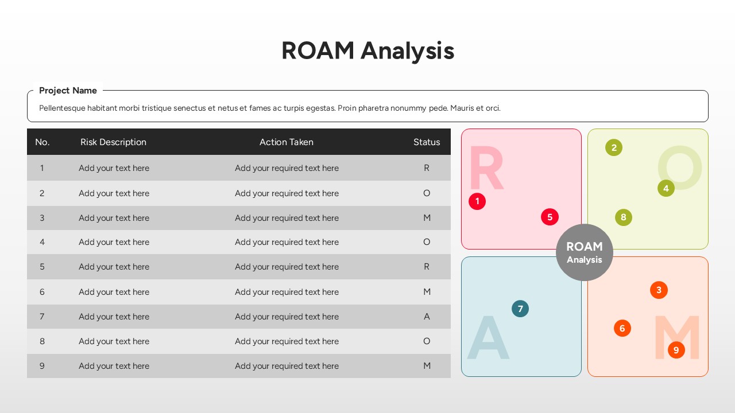
Task: Click the red marker numbered 1
Action: pyautogui.click(x=477, y=201)
